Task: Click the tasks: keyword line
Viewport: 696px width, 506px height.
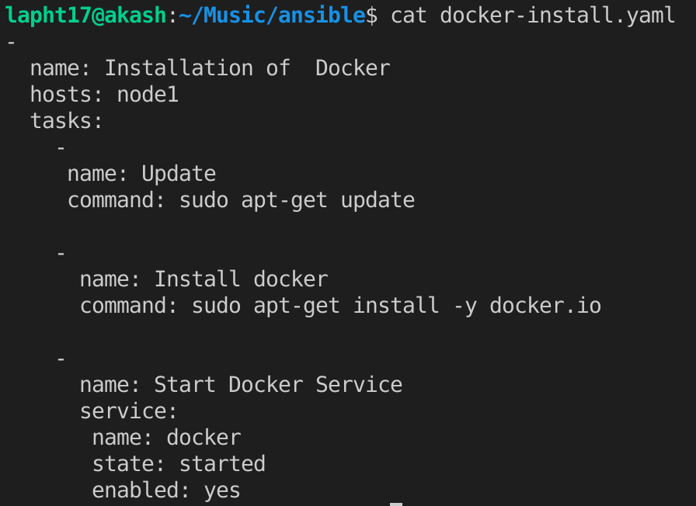Action: click(67, 121)
